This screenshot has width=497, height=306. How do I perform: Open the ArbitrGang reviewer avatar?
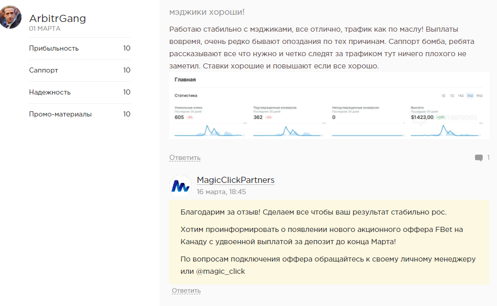(x=10, y=17)
